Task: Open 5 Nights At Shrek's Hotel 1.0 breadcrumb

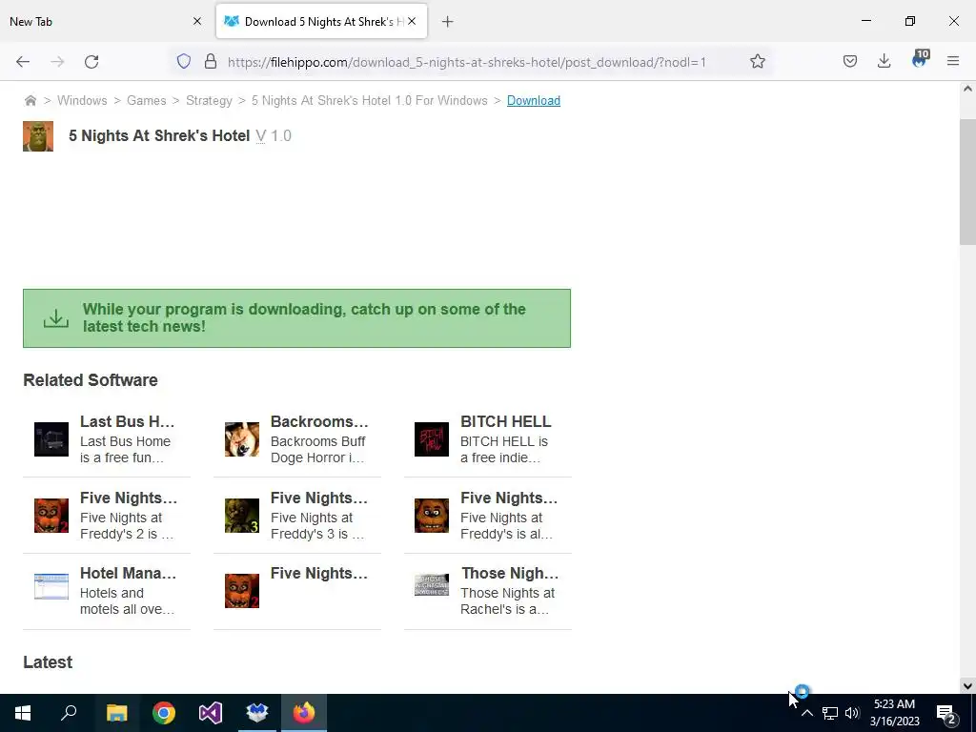Action: point(370,100)
